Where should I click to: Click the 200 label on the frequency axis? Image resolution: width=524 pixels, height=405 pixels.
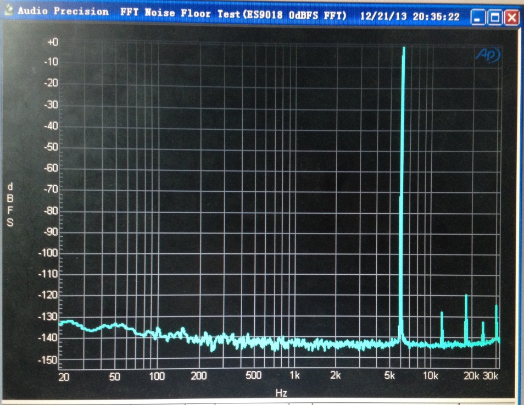point(198,375)
